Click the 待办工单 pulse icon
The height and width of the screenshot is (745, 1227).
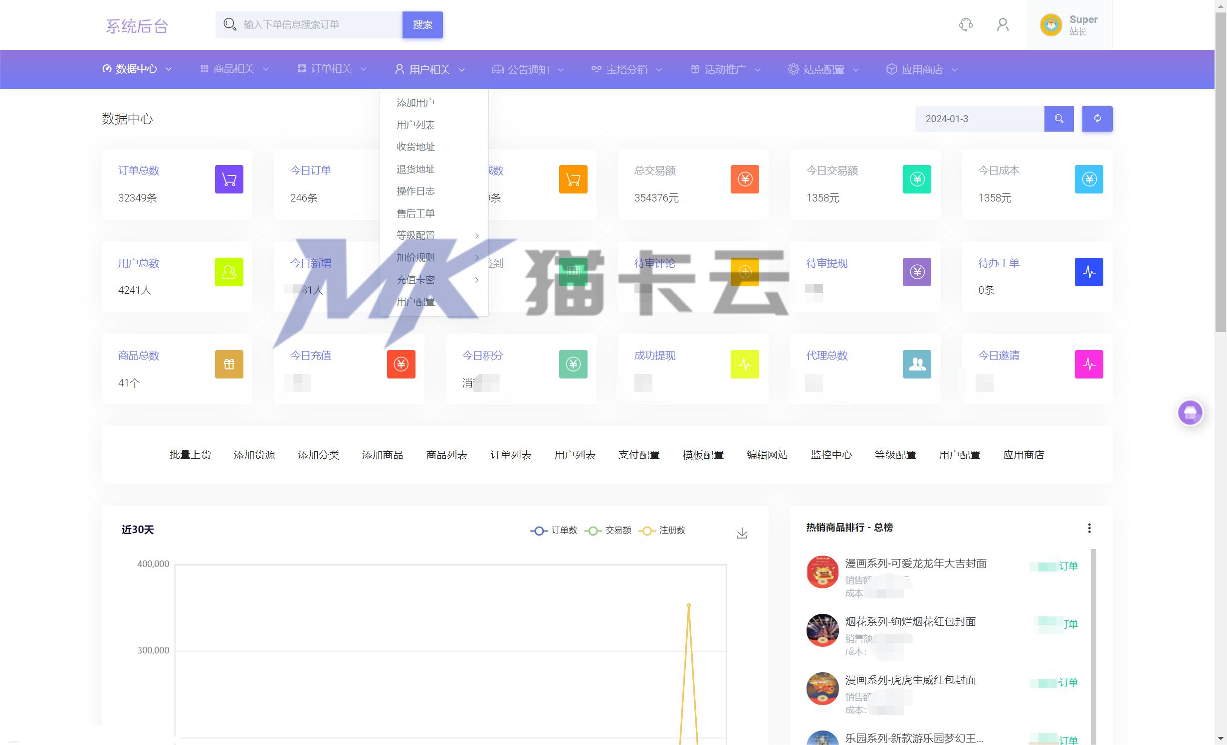tap(1089, 272)
